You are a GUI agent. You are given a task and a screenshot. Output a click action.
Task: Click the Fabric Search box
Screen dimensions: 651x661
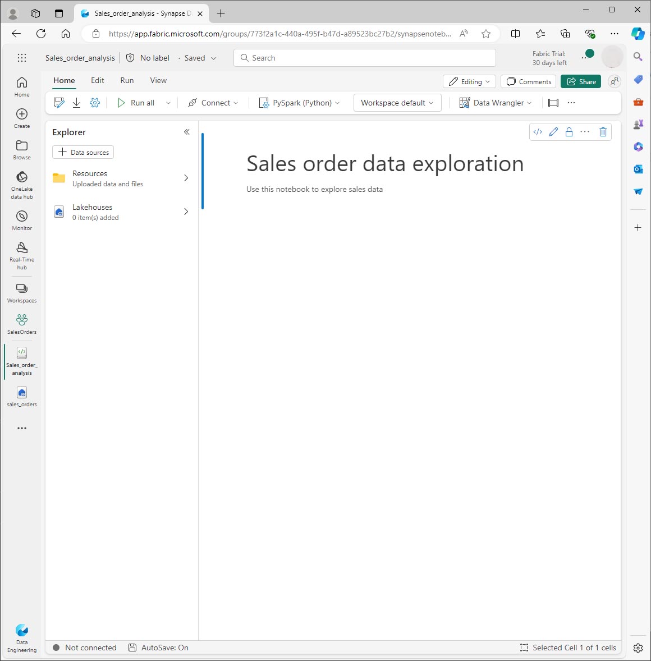pyautogui.click(x=365, y=58)
